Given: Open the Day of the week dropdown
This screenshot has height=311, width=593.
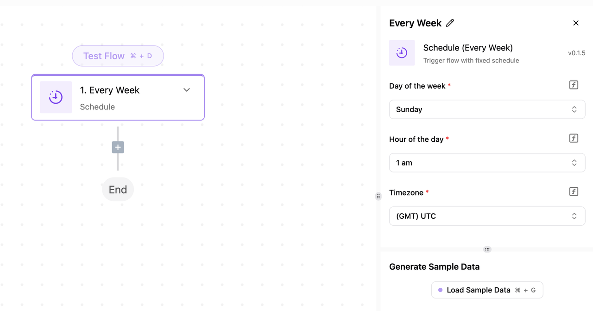Looking at the screenshot, I should [487, 110].
